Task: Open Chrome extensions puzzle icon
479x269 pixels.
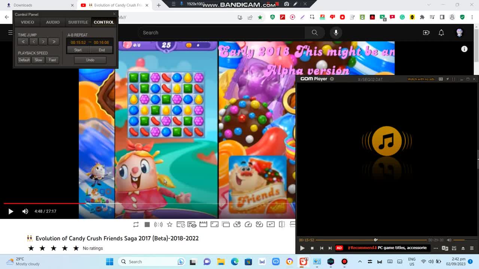Action: (422, 17)
